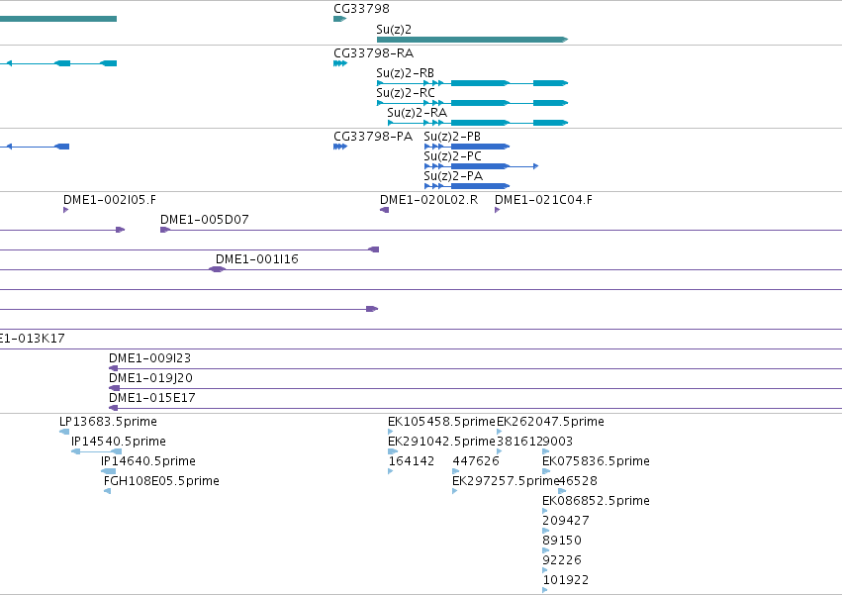
Task: Select the IP14540.5prime EST arrow glyph
Action: coord(97,451)
